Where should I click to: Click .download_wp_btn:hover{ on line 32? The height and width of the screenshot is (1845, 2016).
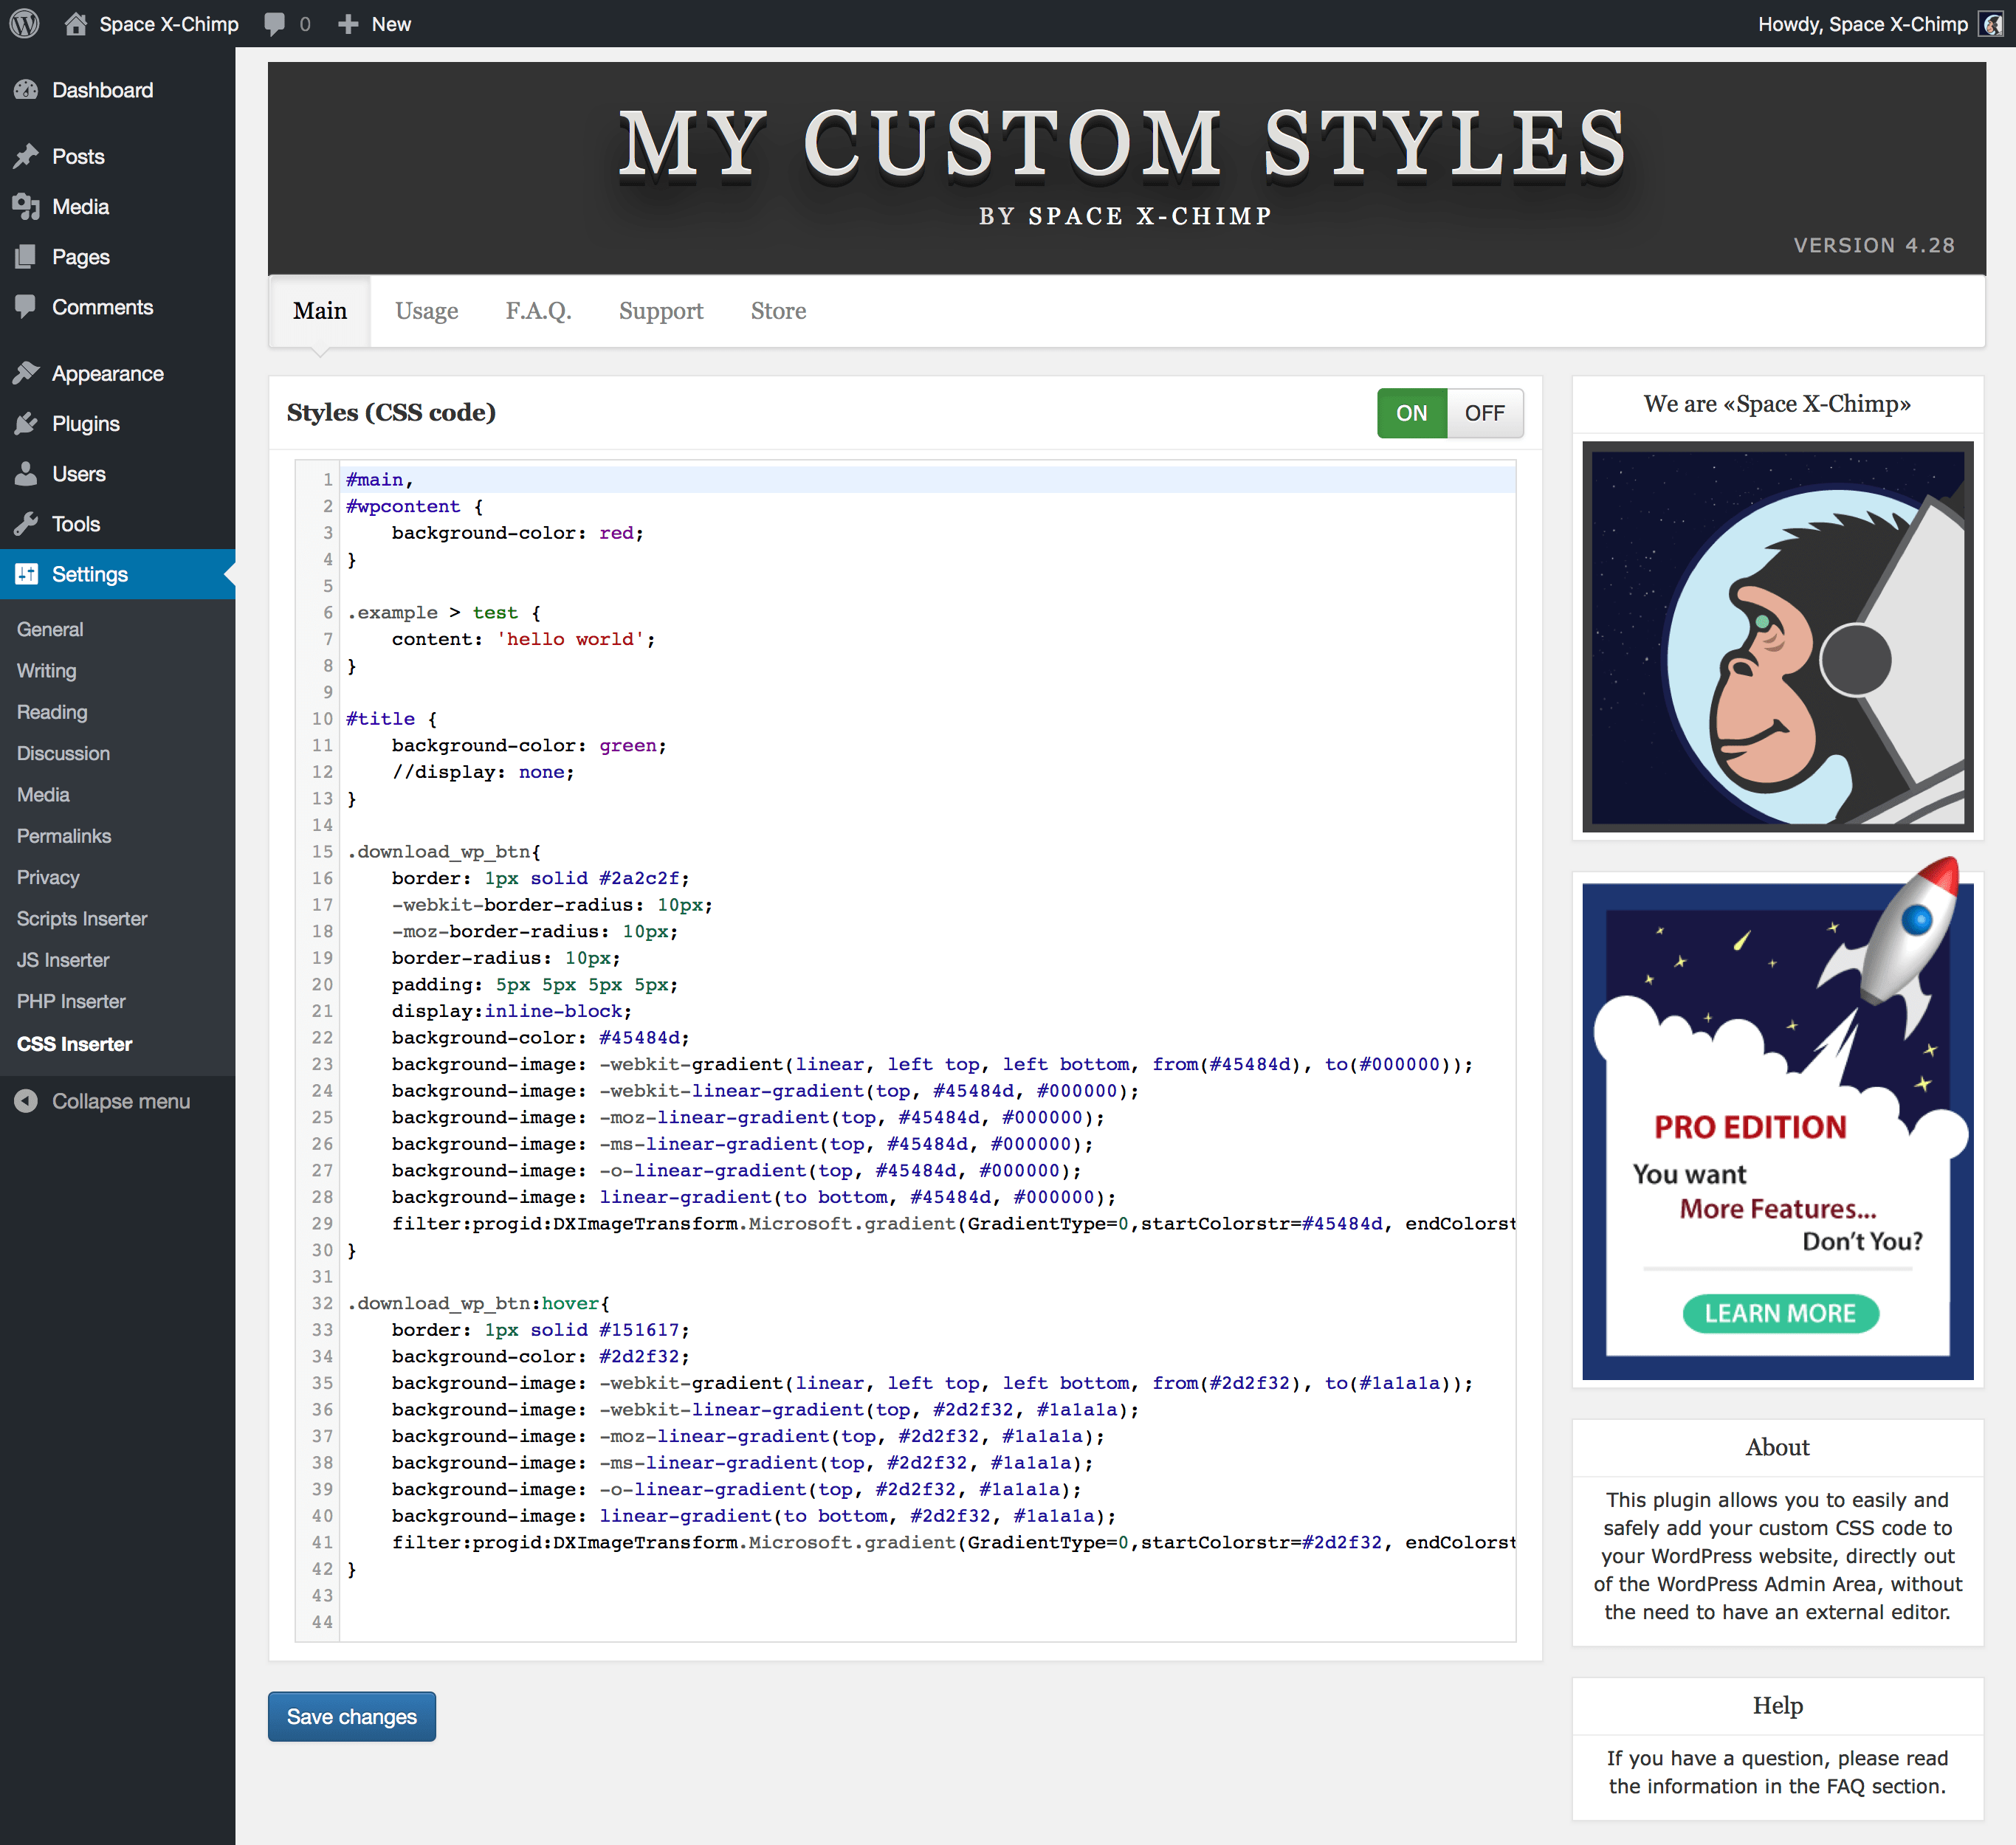pos(478,1303)
